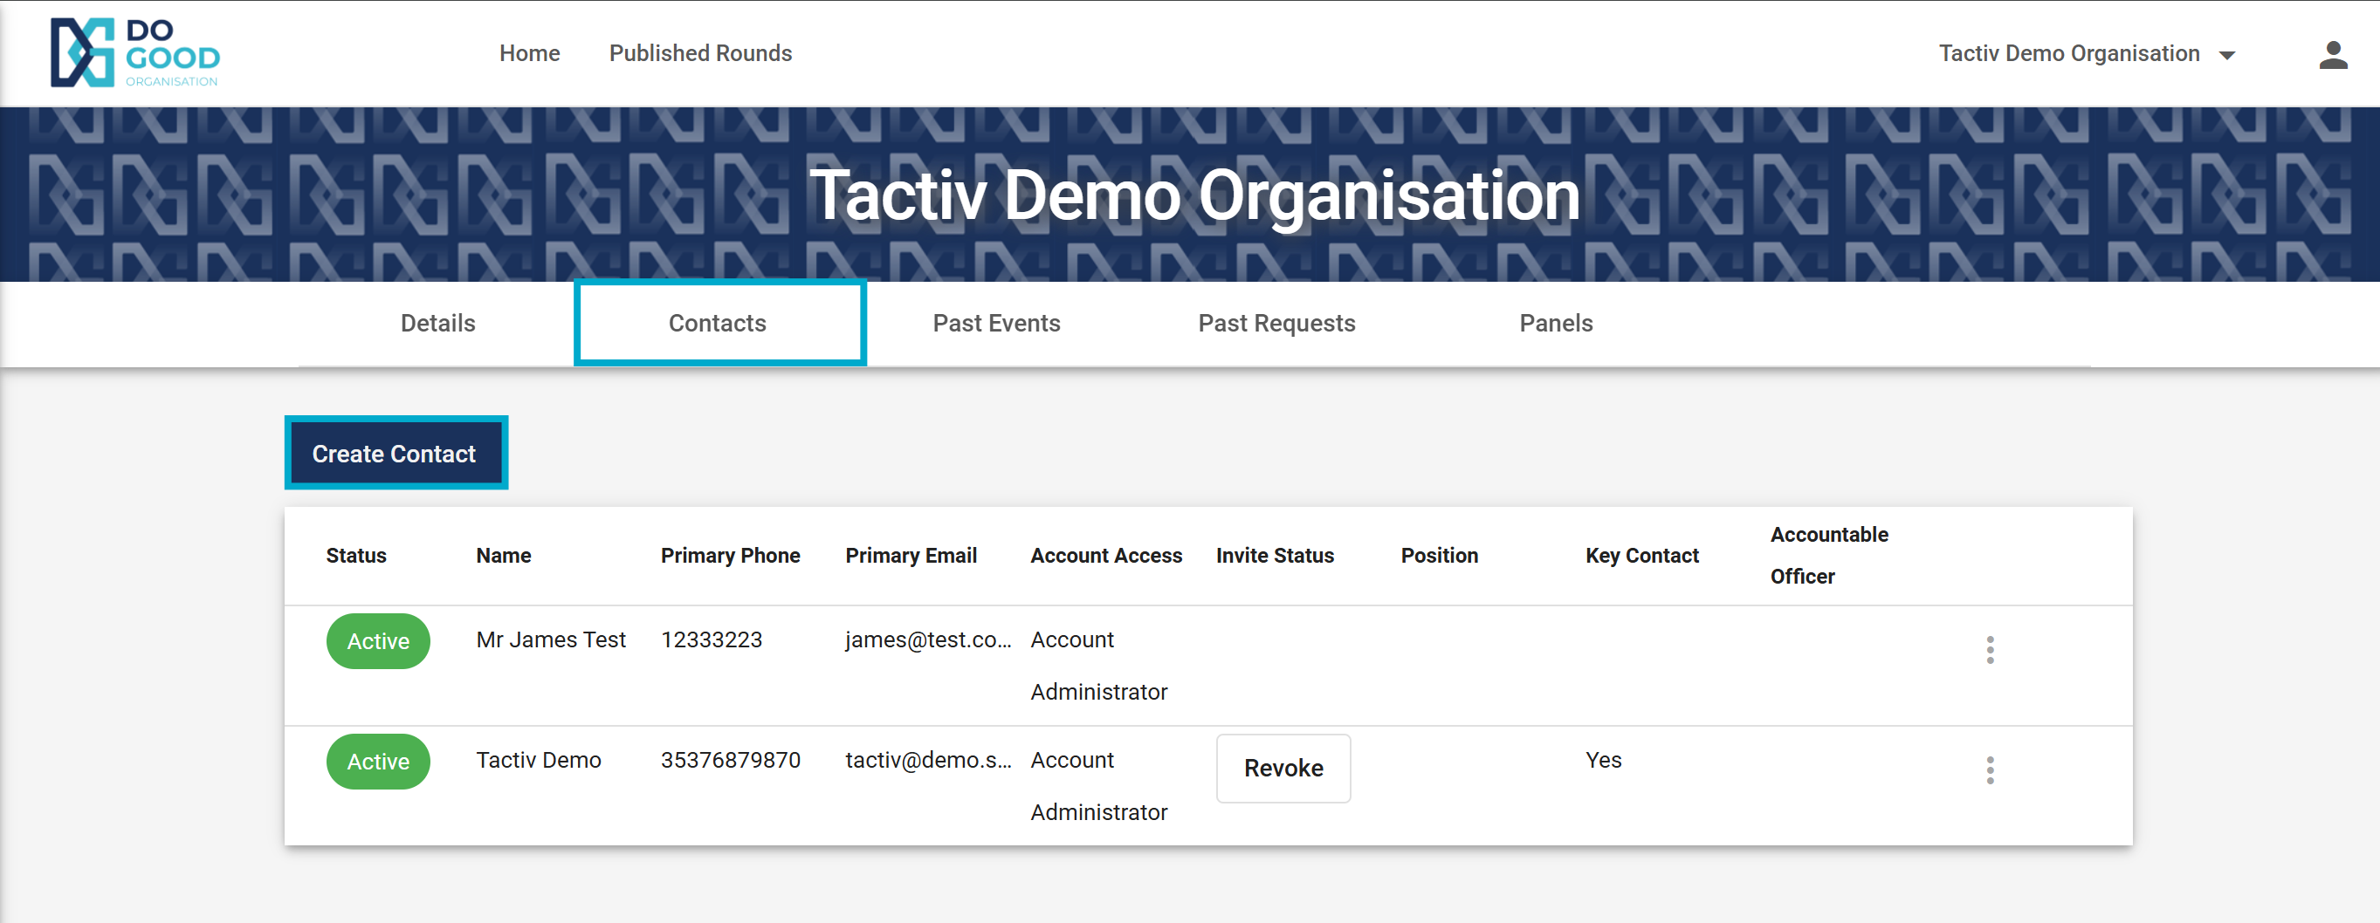Revoke the invite for Tactiv Demo

(x=1283, y=768)
